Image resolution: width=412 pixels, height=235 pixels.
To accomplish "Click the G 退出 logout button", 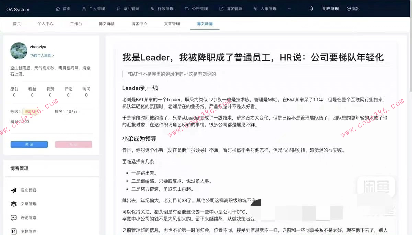I will point(353,9).
